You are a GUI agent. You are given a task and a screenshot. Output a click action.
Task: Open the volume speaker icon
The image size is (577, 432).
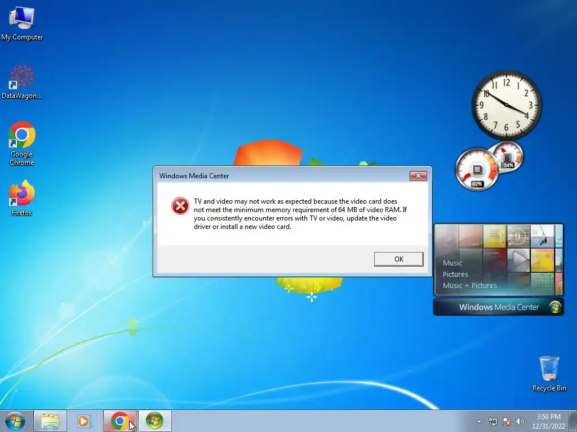click(x=520, y=421)
